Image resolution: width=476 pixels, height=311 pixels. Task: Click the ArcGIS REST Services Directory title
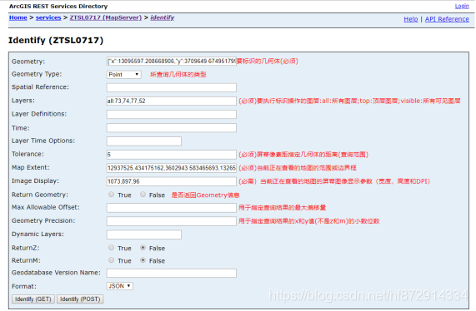pyautogui.click(x=58, y=7)
